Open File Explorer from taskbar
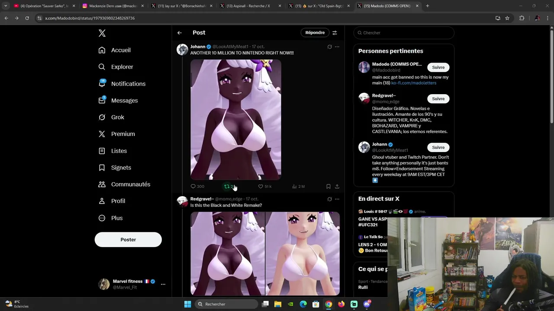The width and height of the screenshot is (554, 311). [x=278, y=304]
